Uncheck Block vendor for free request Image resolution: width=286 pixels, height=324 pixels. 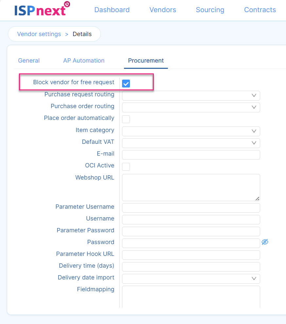tap(126, 84)
